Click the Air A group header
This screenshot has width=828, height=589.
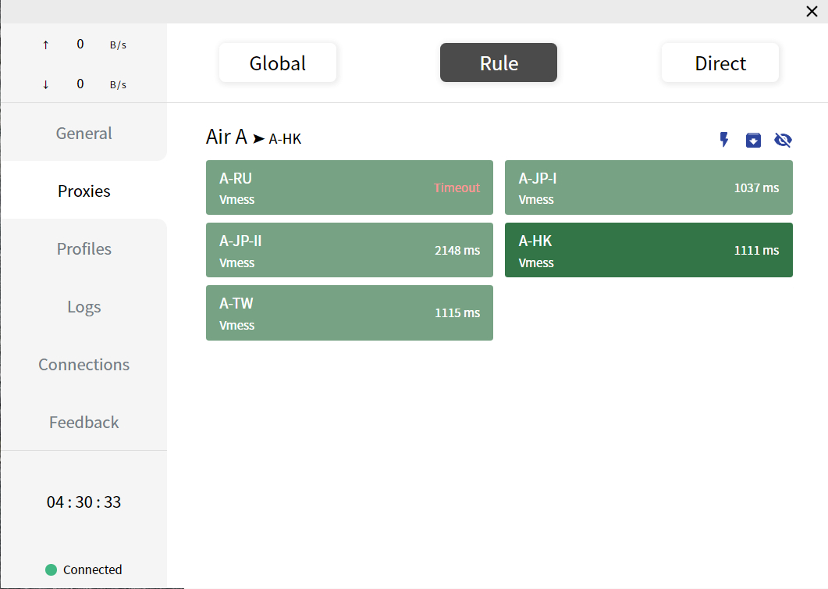coord(226,137)
